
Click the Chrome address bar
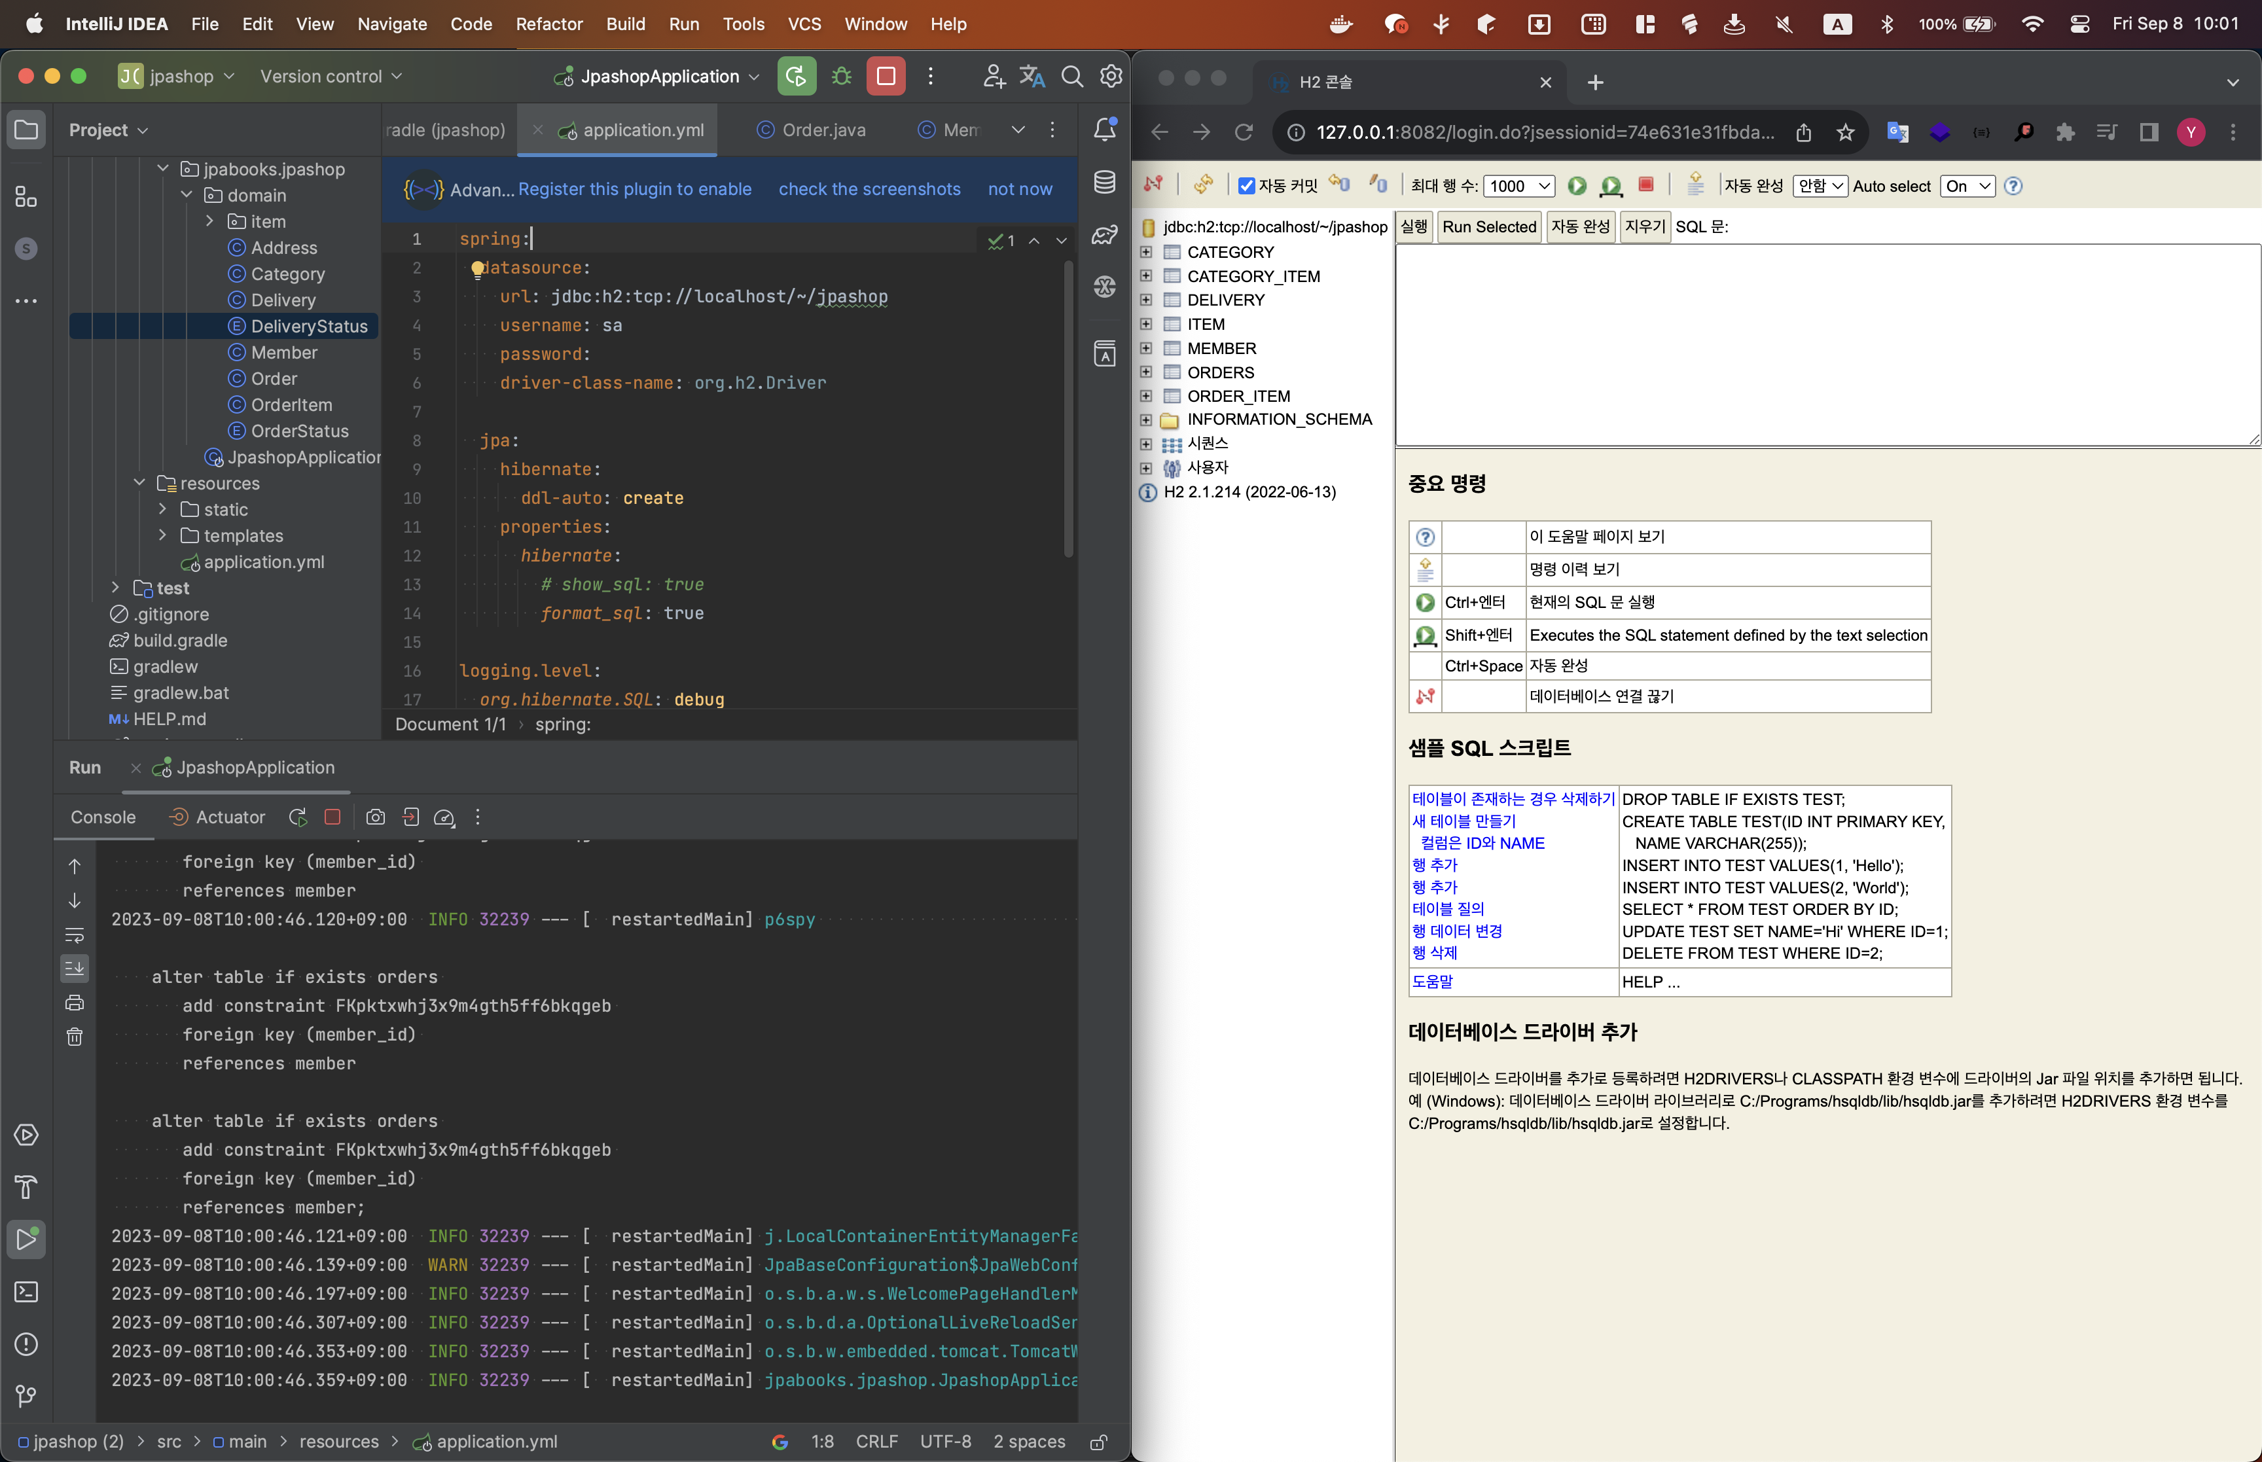coord(1545,132)
